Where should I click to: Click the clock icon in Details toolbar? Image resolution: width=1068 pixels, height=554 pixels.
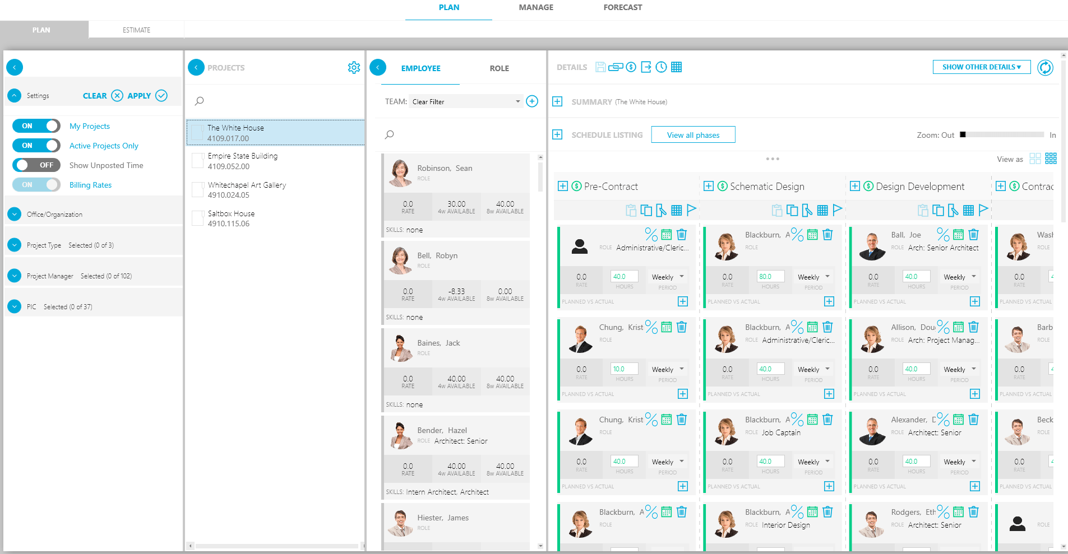(x=662, y=67)
